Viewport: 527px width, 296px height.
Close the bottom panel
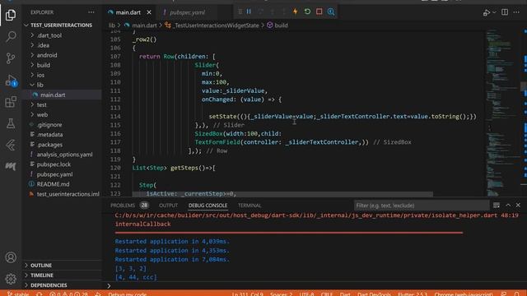[x=518, y=205]
